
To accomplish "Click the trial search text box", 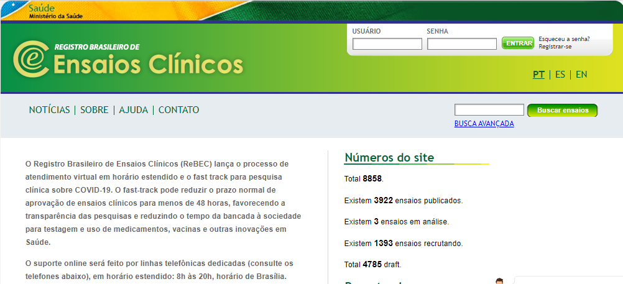I will tap(489, 110).
